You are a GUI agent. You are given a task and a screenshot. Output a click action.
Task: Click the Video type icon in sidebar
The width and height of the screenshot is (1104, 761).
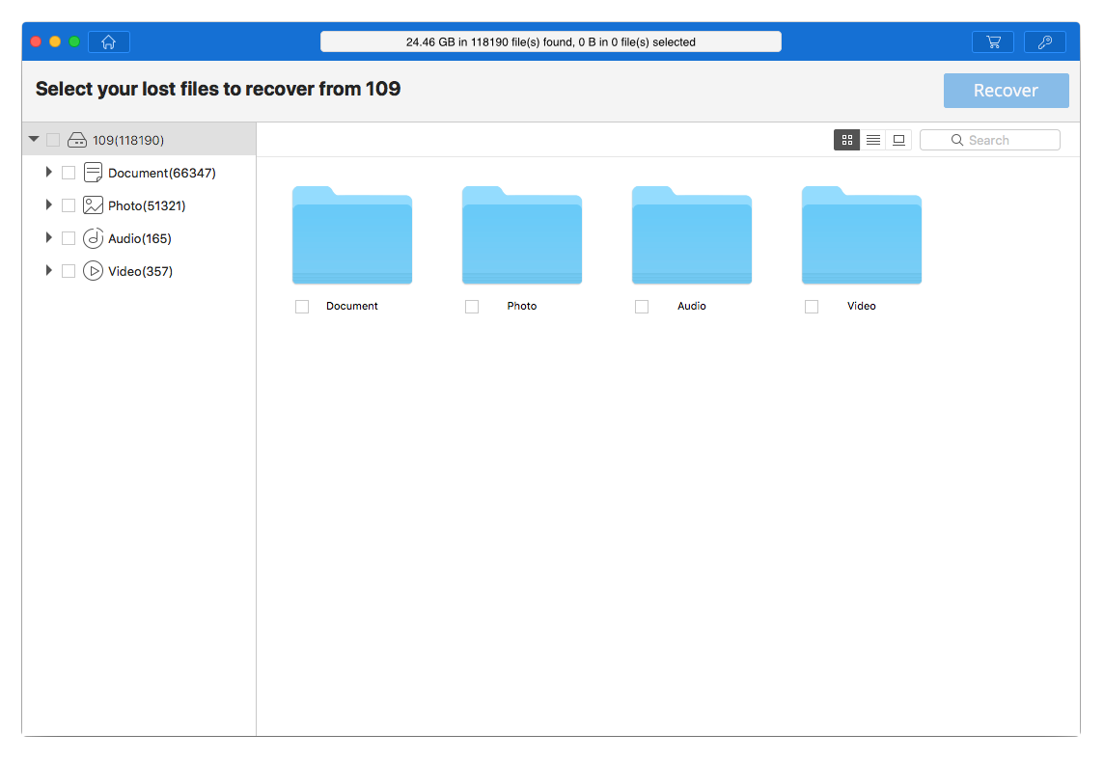point(93,271)
